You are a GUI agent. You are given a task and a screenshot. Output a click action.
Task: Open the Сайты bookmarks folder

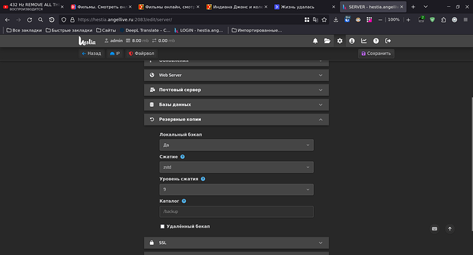pyautogui.click(x=106, y=30)
